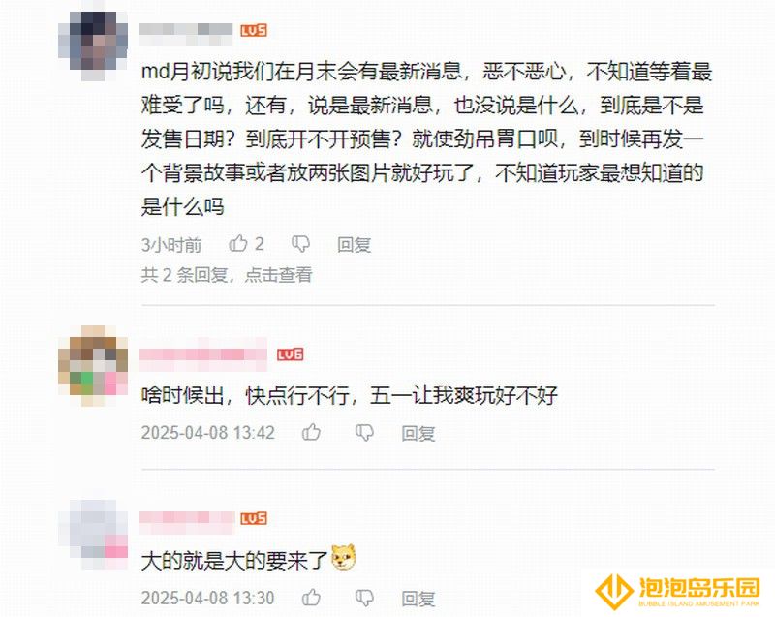The height and width of the screenshot is (617, 775).
Task: Open the LV6 commenter's blurred username
Action: (203, 355)
